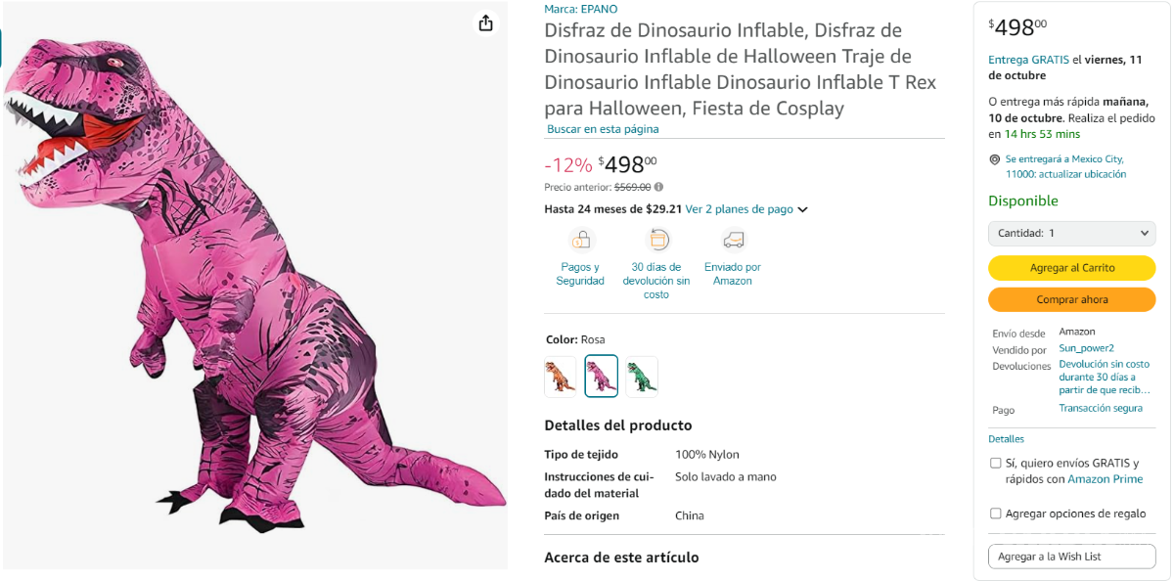This screenshot has height=581, width=1174.
Task: Click the Comprar ahora button
Action: pyautogui.click(x=1071, y=298)
